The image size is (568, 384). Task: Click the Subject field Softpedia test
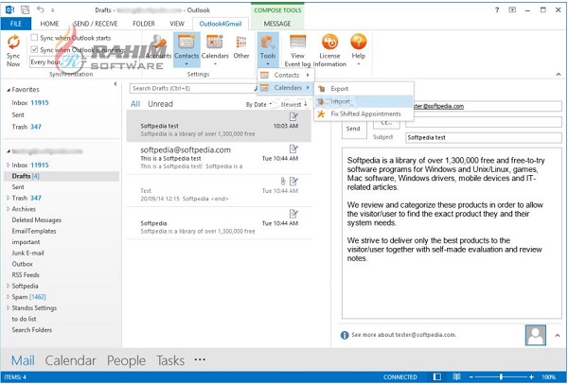[x=484, y=137]
